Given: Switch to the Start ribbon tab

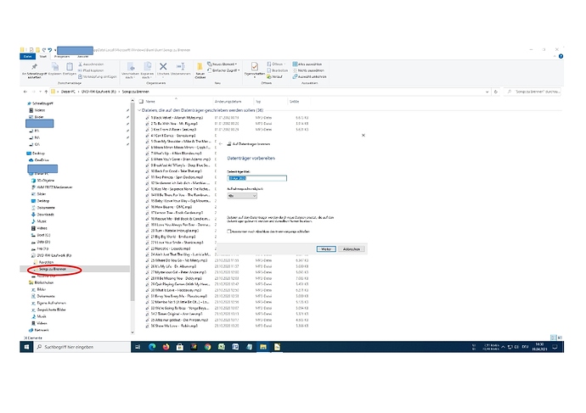Looking at the screenshot, I should (43, 56).
